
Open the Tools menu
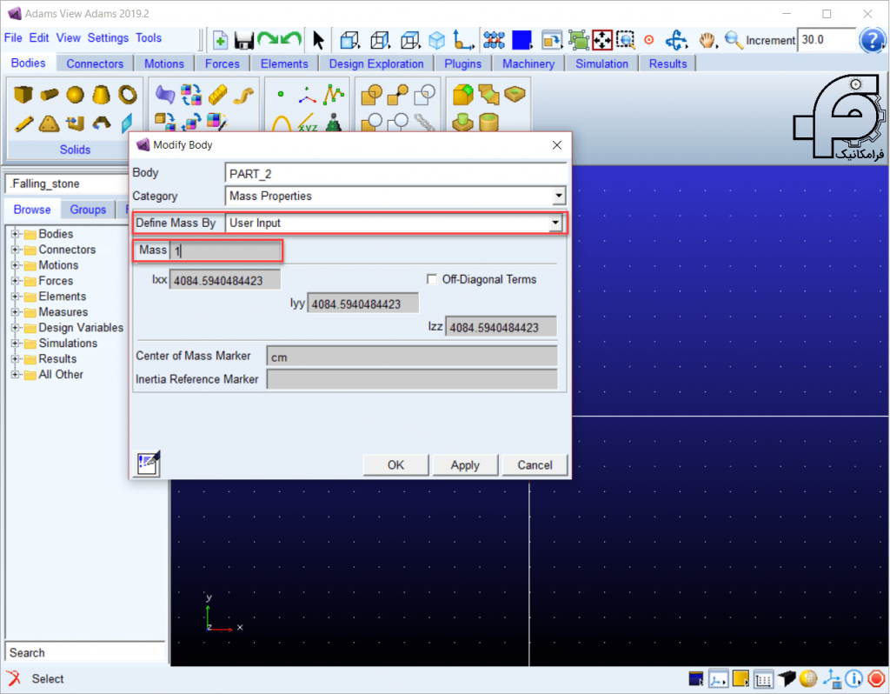click(149, 38)
